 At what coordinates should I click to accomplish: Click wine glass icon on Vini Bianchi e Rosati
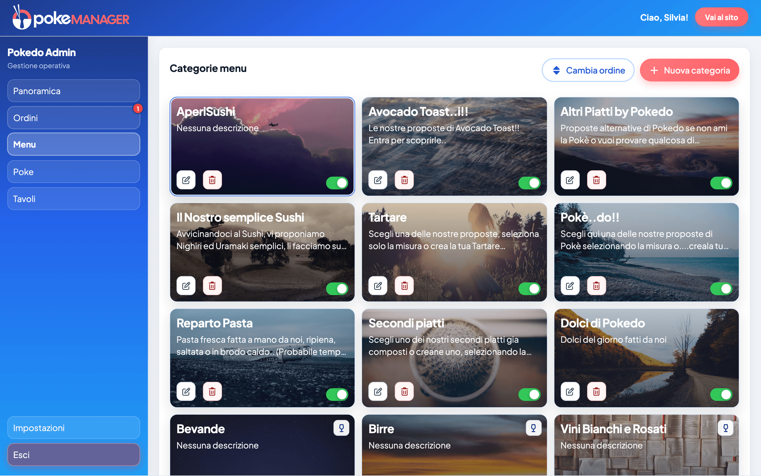click(x=726, y=428)
